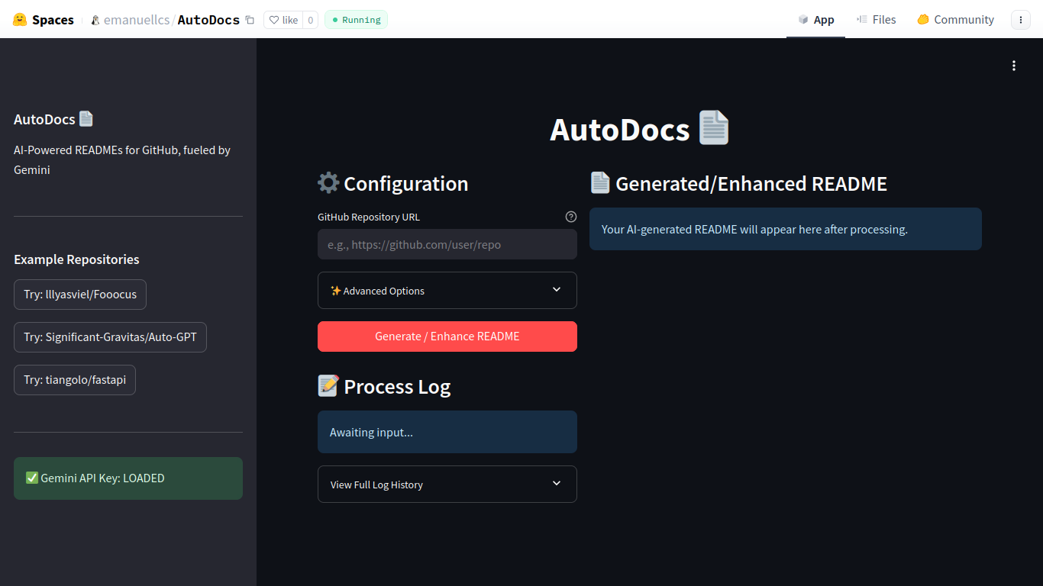Click the like heart button

pos(283,20)
